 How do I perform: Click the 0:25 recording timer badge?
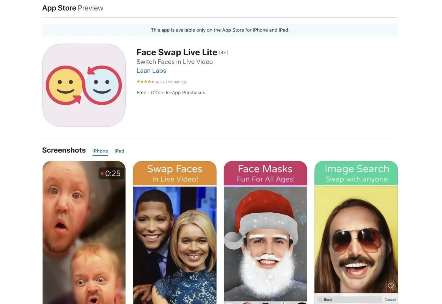pos(111,173)
